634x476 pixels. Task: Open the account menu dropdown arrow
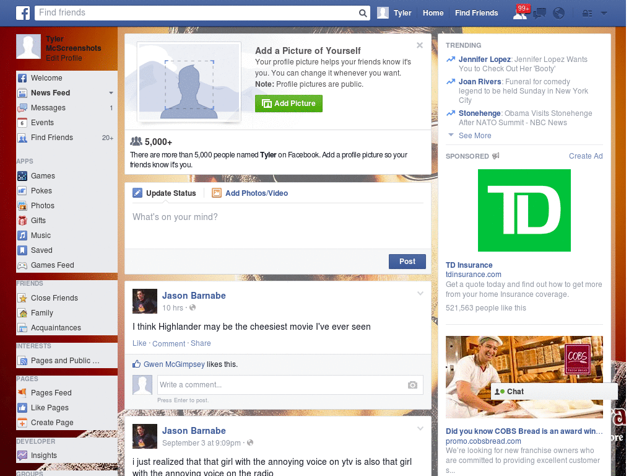(604, 14)
